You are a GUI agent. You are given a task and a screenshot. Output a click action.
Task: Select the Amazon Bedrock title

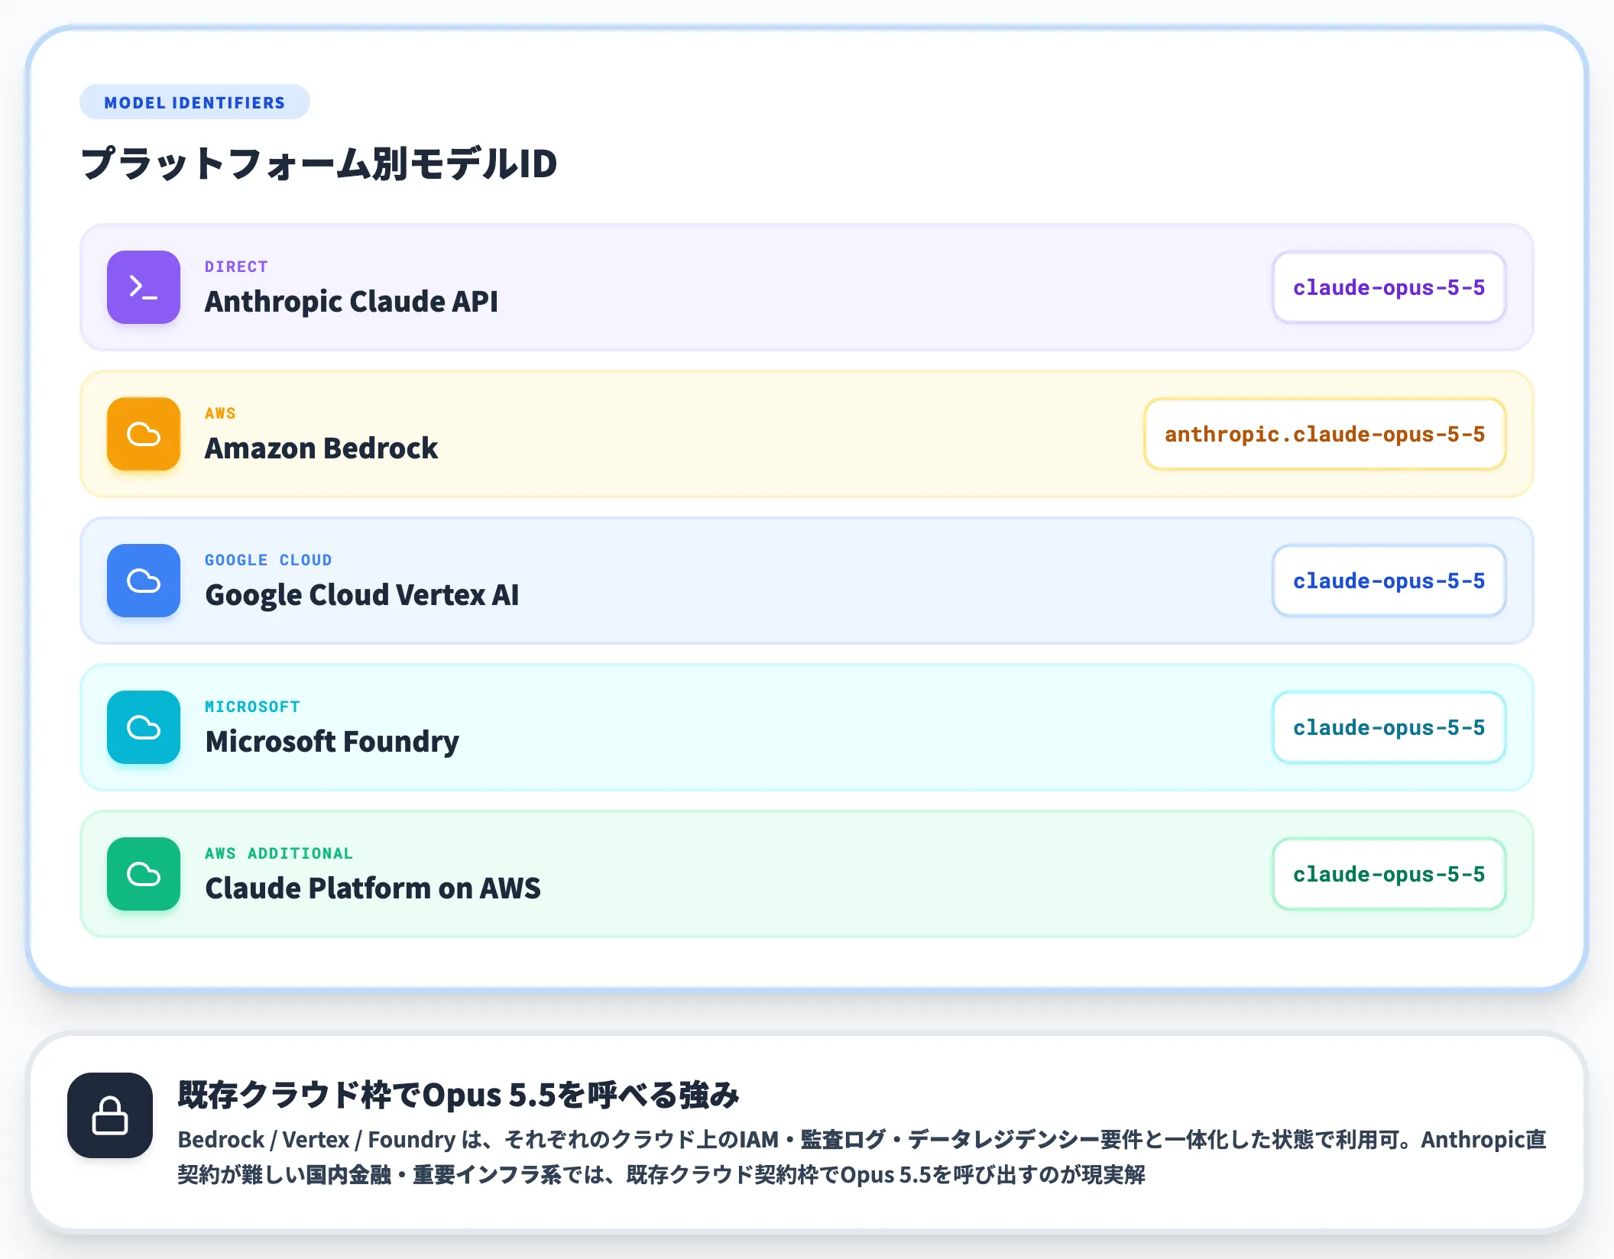click(321, 448)
